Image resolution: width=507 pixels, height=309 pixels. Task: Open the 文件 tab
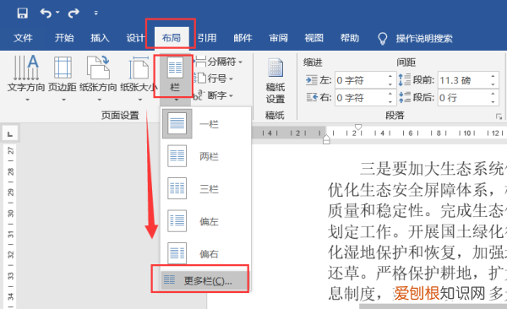(23, 38)
